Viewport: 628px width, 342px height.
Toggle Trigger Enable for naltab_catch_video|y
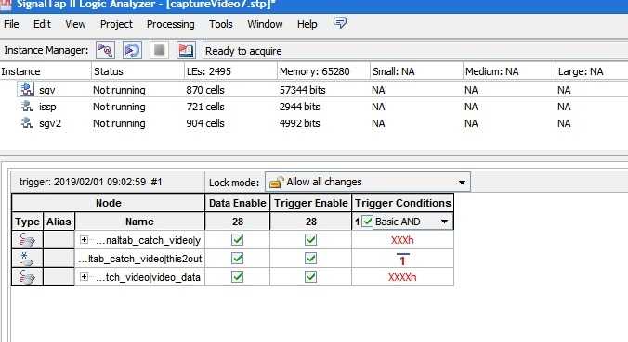[311, 240]
